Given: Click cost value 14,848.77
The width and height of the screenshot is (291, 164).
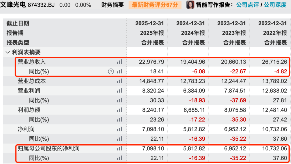Looking at the screenshot, I should 152,81.
